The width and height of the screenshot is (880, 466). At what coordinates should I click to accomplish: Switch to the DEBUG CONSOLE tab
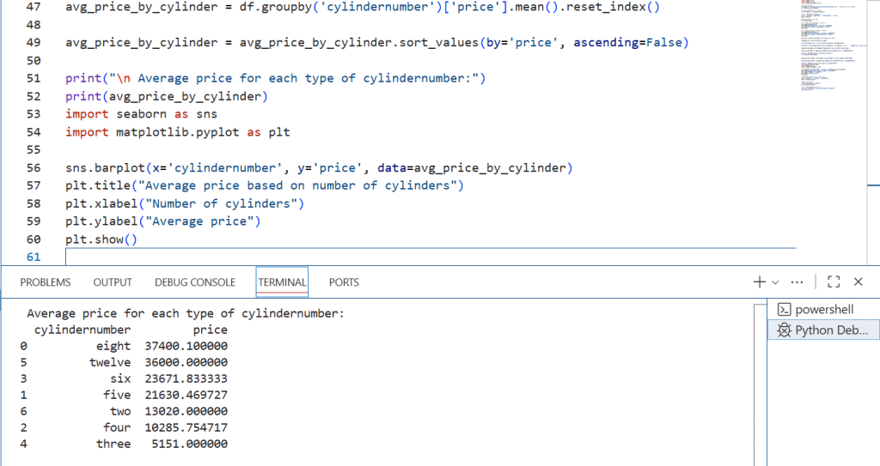click(195, 282)
